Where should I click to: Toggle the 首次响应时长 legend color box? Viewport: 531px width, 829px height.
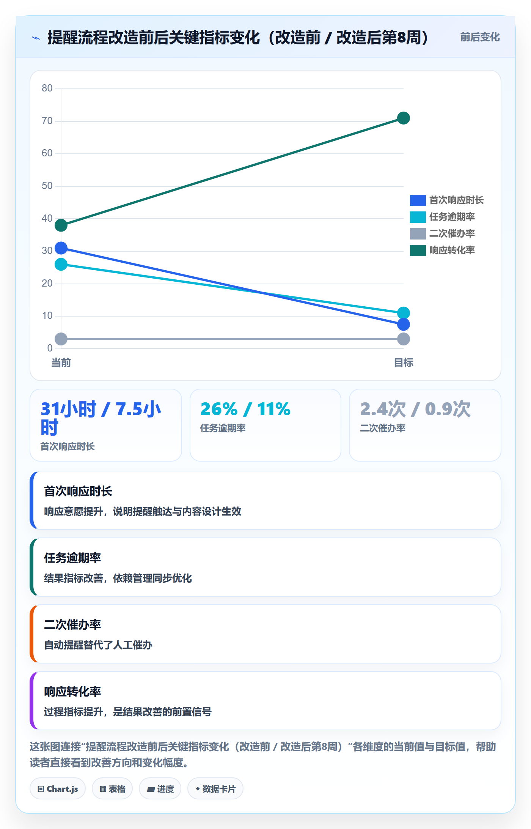click(x=418, y=200)
